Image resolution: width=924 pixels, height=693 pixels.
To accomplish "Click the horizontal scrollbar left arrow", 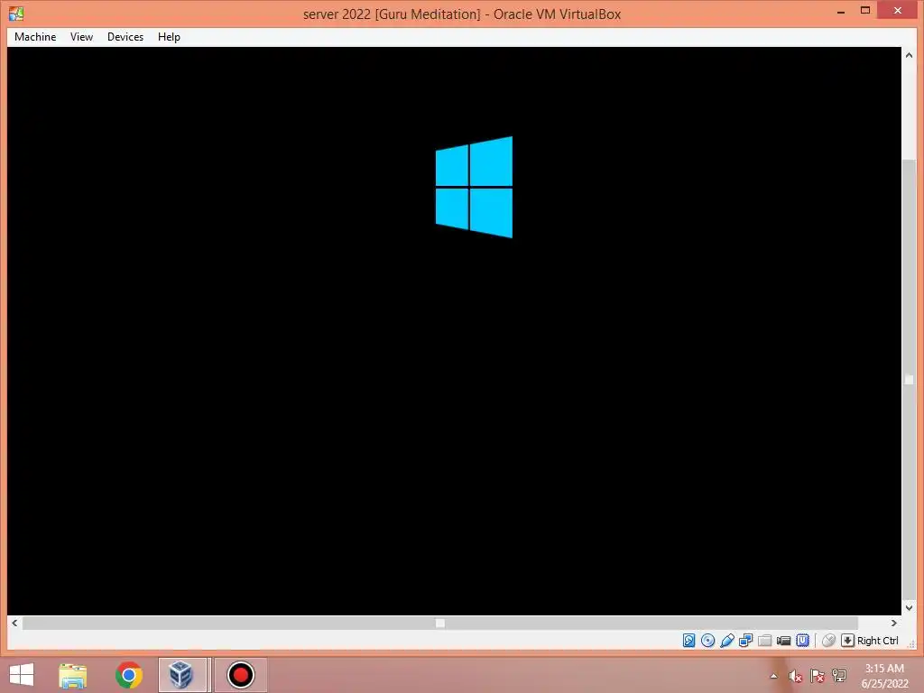I will pos(14,623).
